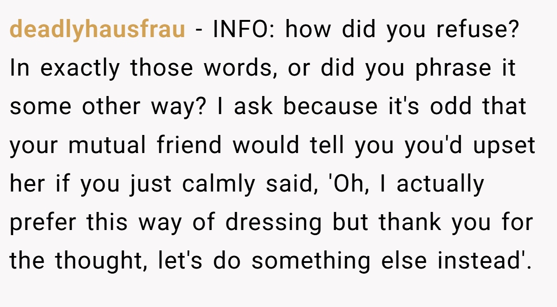Click the word 'phrase' in second line
This screenshot has height=307, width=557.
453,69
